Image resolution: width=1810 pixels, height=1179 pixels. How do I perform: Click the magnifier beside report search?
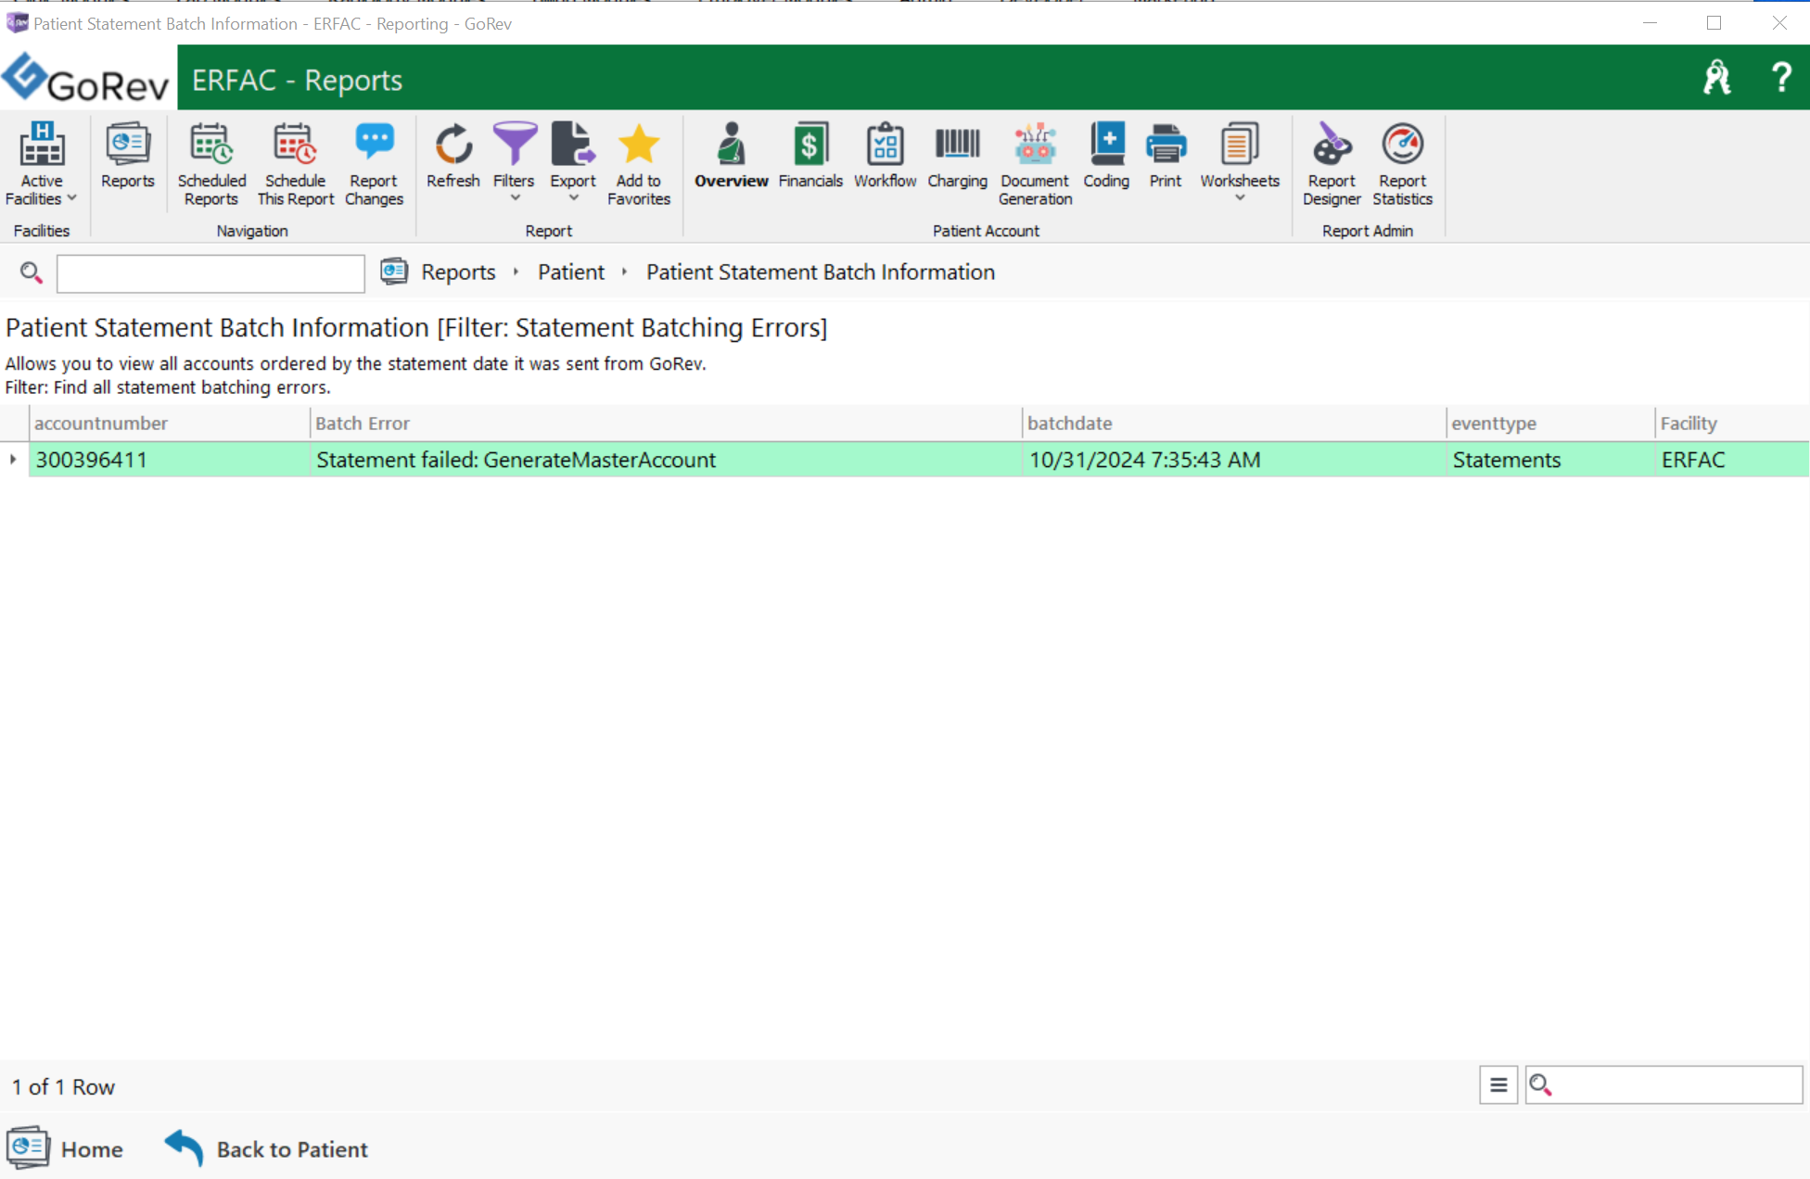click(x=32, y=273)
